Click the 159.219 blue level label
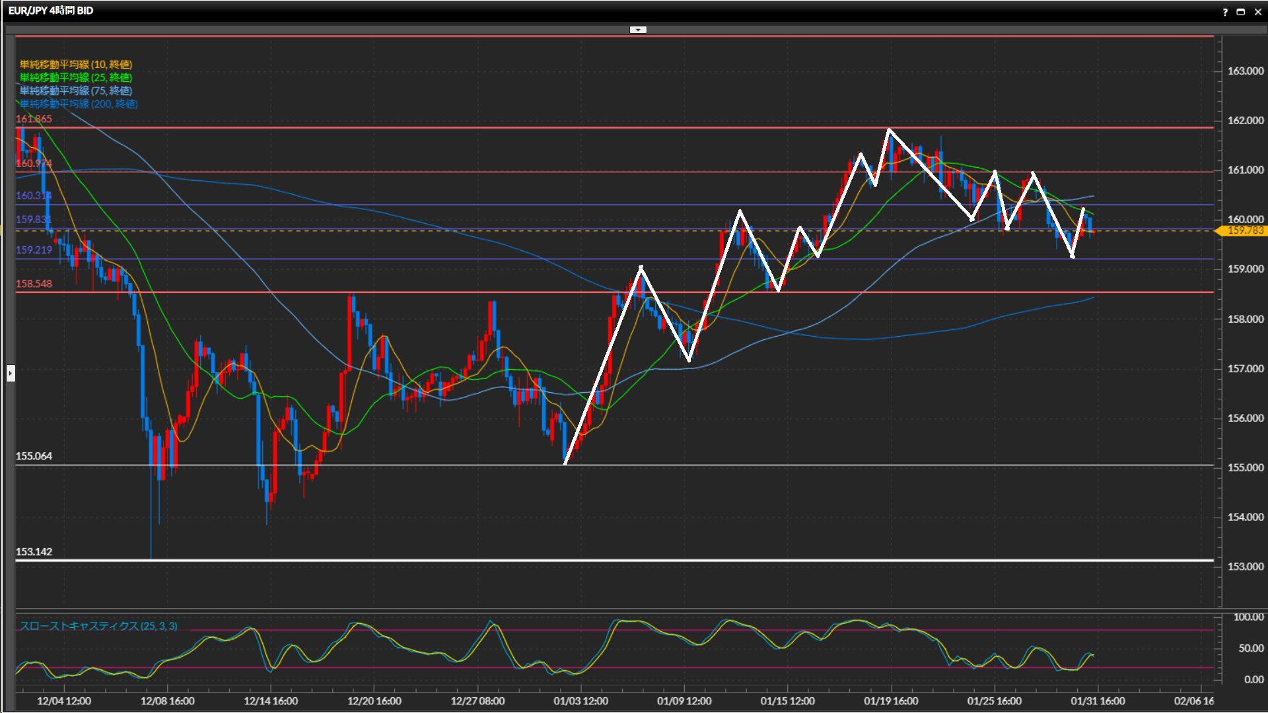1268x713 pixels. click(34, 250)
